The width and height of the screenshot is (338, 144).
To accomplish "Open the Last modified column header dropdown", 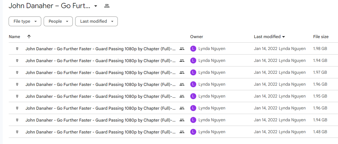I will coord(270,37).
